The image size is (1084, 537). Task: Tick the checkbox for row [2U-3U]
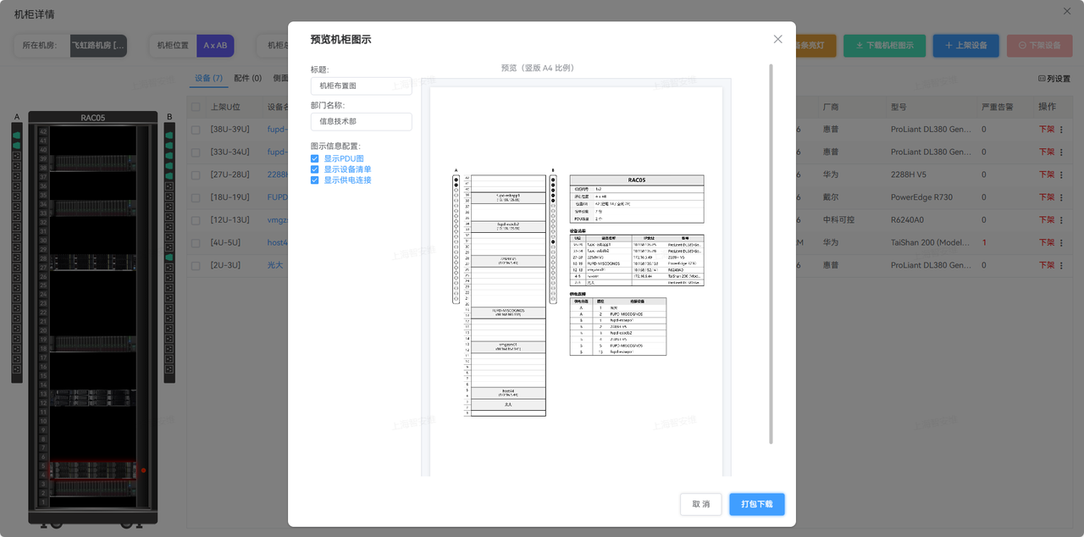tap(196, 265)
